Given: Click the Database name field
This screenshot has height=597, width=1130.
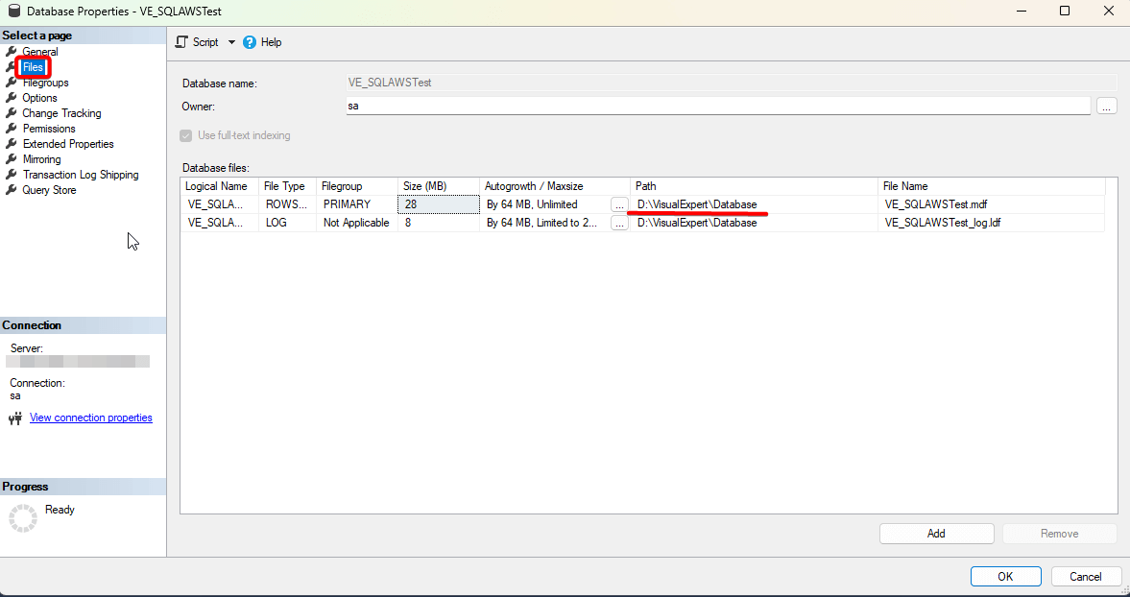Looking at the screenshot, I should [x=732, y=83].
